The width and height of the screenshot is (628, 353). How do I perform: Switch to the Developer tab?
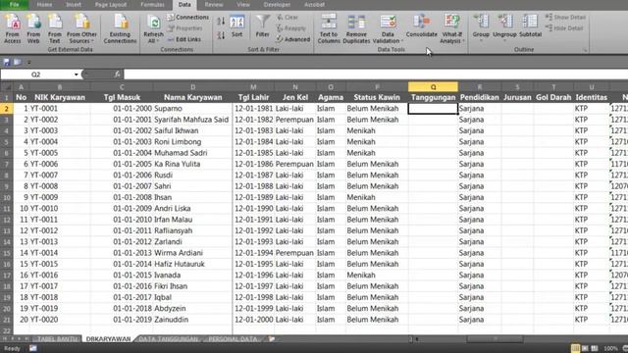pos(277,5)
